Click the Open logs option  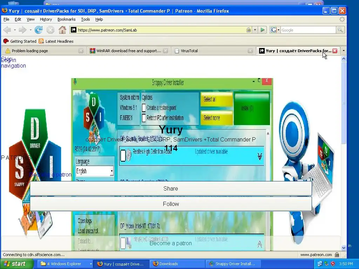[85, 221]
